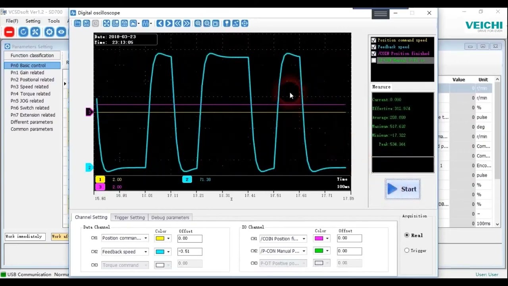Viewport: 508px width, 286px height.
Task: Select Pn5 JOG related category
Action: pos(27,101)
